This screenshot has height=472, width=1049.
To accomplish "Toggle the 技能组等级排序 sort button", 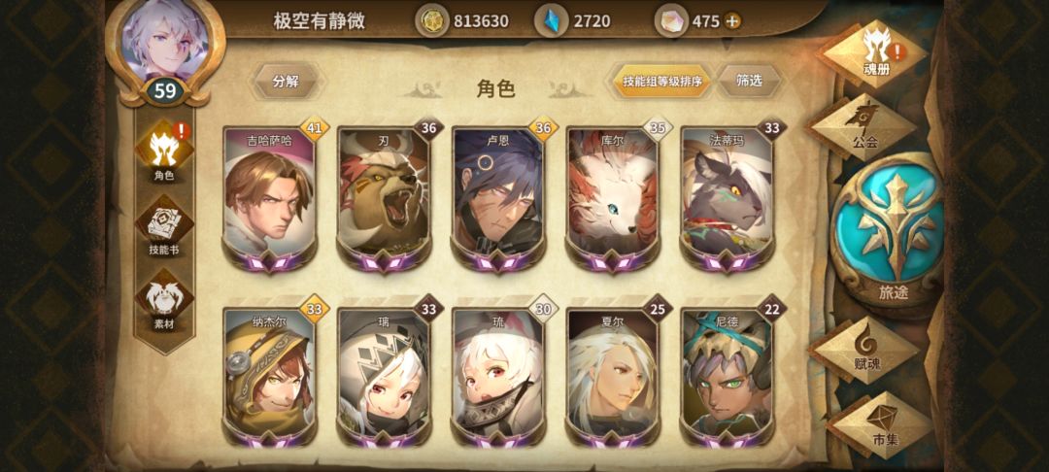I will (x=662, y=82).
